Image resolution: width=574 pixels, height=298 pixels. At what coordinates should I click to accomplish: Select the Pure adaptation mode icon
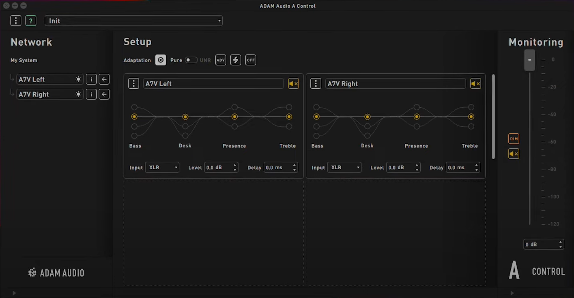coord(161,60)
